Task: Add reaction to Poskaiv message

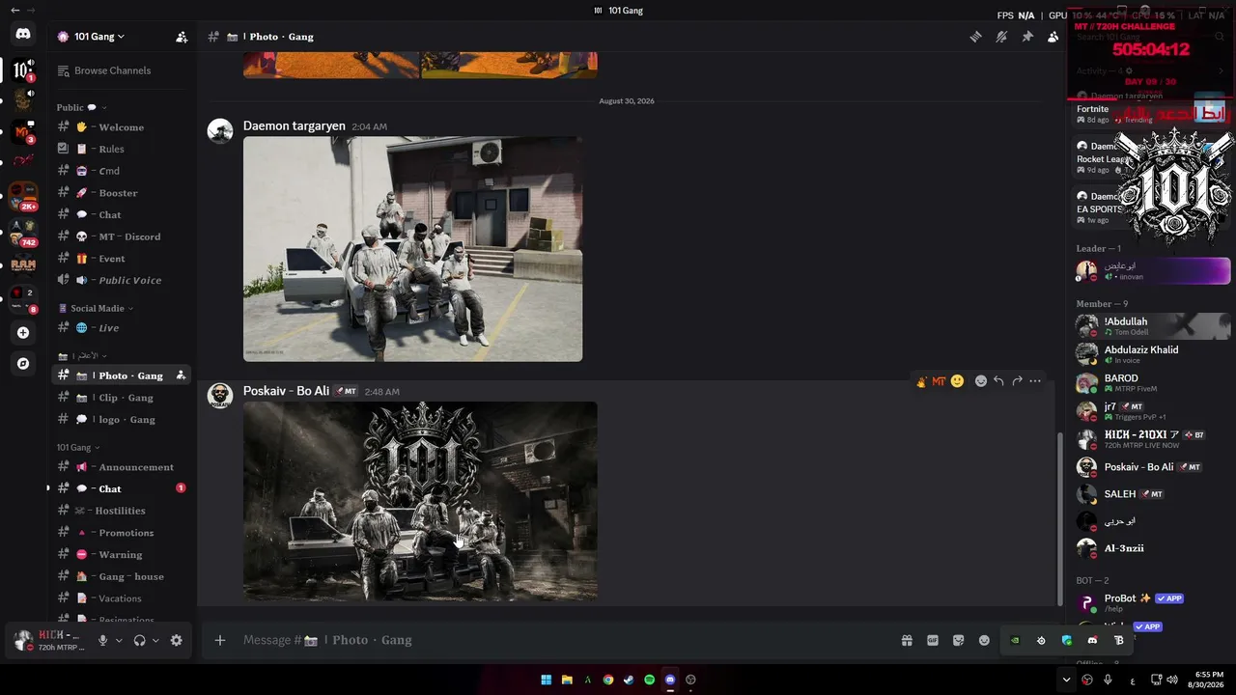Action: [981, 381]
